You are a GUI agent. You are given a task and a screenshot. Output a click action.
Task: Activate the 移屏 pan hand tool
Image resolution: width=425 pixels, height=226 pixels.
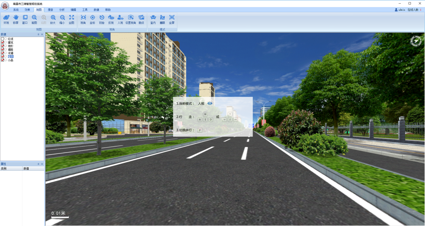pyautogui.click(x=15, y=19)
